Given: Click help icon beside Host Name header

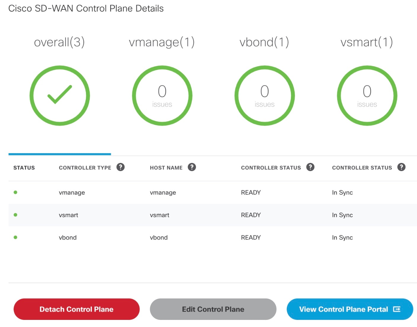Looking at the screenshot, I should click(x=192, y=167).
